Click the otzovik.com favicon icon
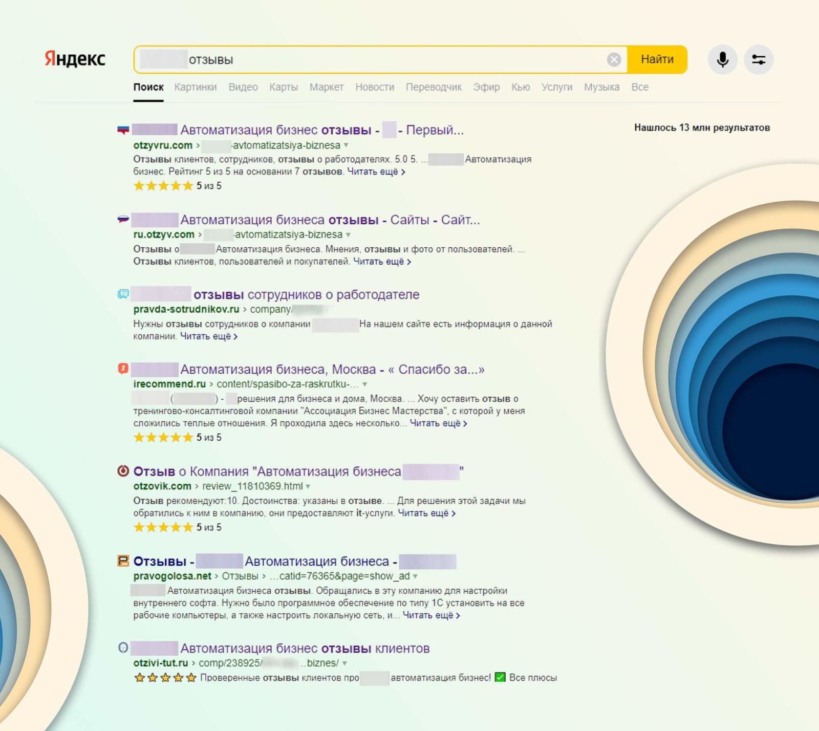The width and height of the screenshot is (819, 731). pos(123,471)
